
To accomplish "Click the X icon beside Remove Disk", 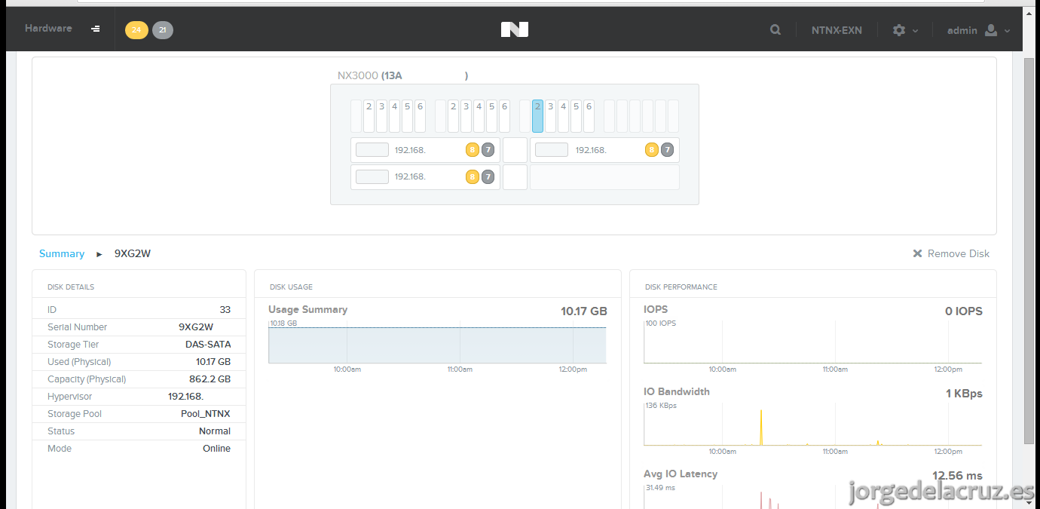I will point(917,254).
